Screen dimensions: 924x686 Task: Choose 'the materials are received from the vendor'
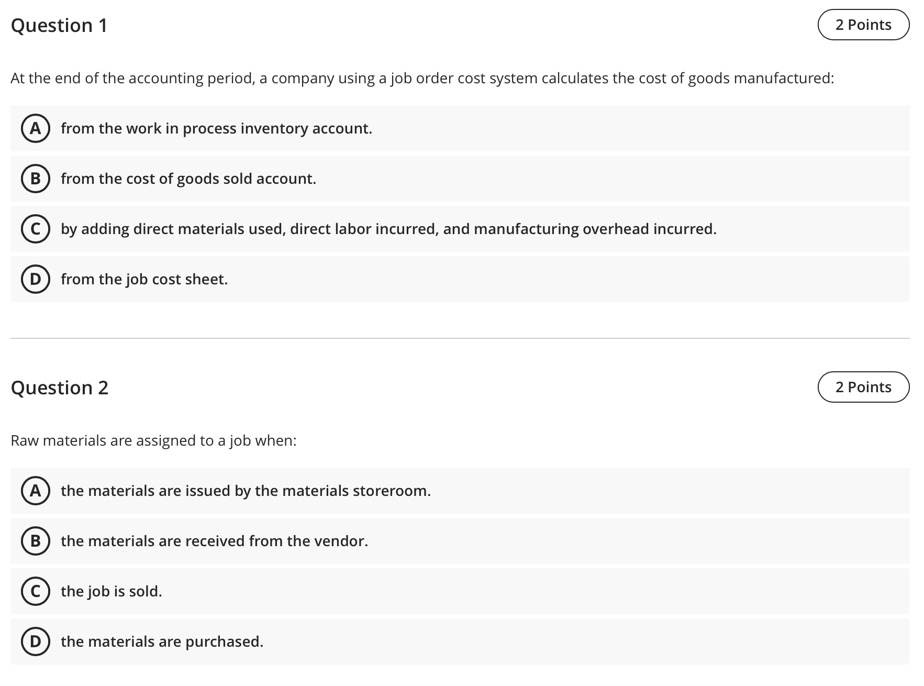[x=214, y=541]
